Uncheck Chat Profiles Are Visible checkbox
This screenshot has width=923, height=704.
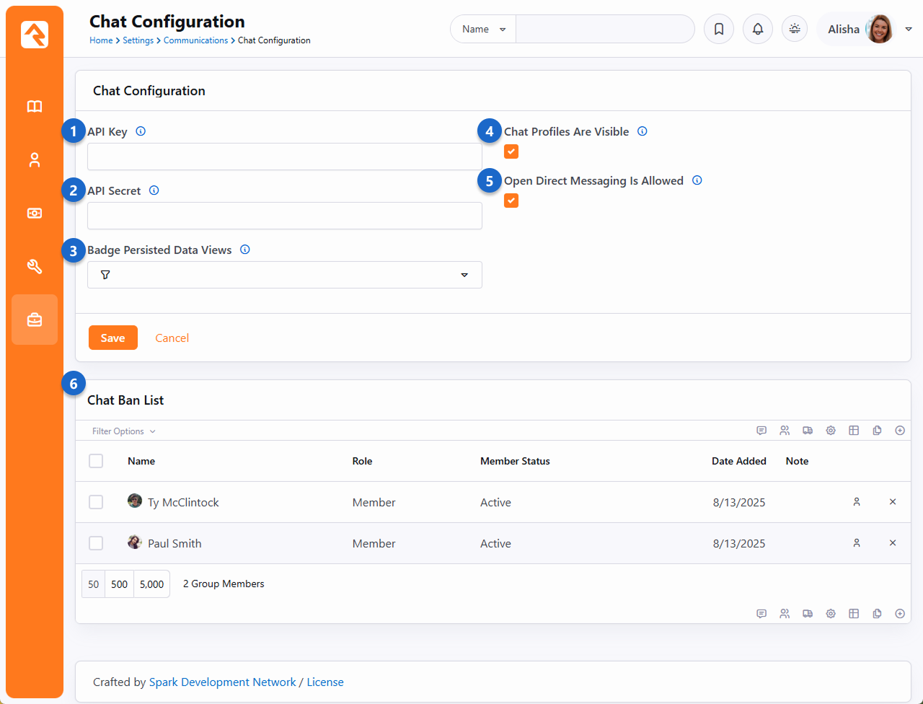(511, 151)
